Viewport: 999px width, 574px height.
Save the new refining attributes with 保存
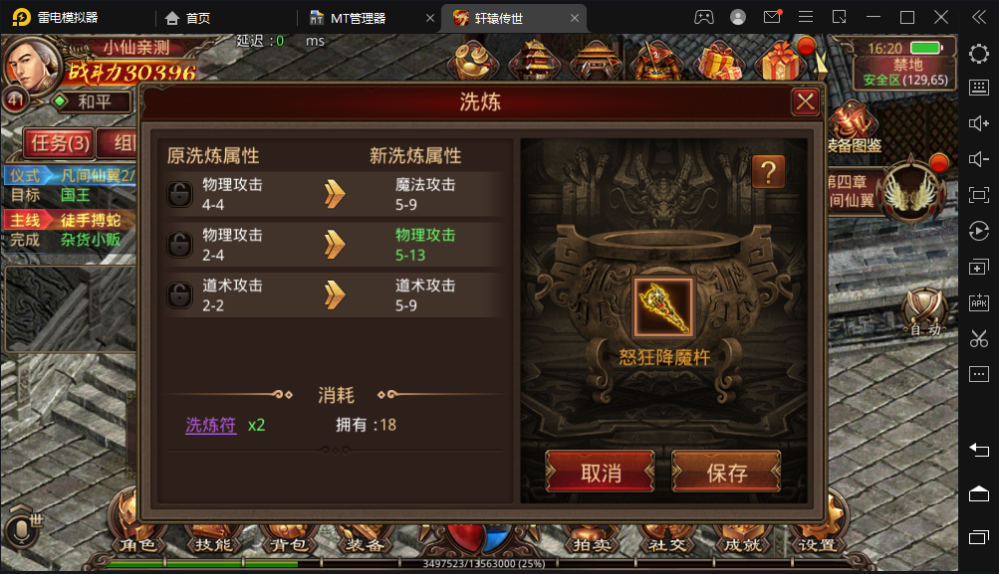click(726, 473)
